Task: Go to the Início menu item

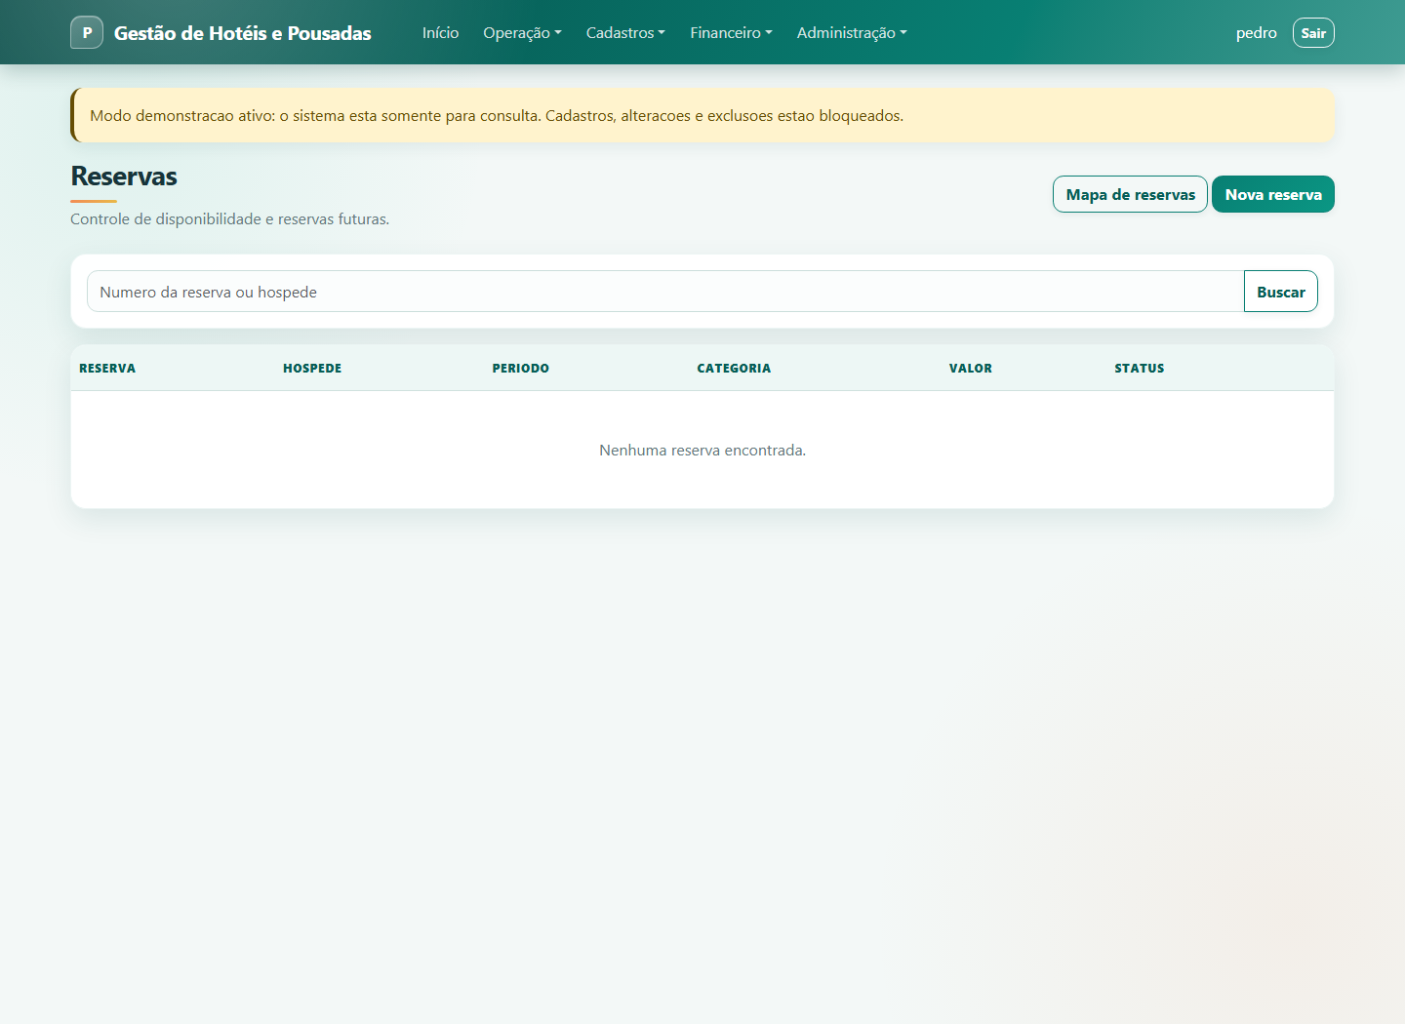Action: tap(440, 32)
